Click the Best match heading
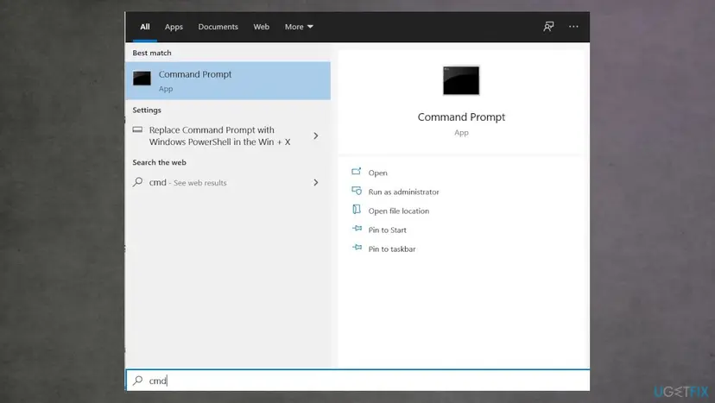Viewport: 715px width, 403px height. (152, 53)
